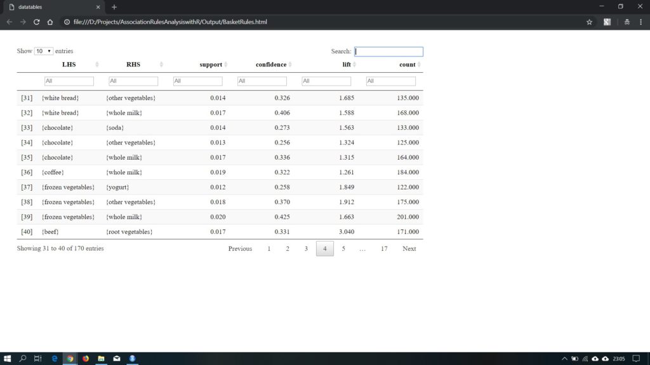
Task: Expand hidden icons in the system tray
Action: 564,358
